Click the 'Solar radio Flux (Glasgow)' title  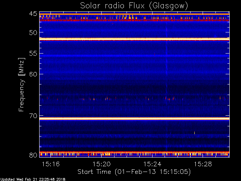tap(134, 6)
